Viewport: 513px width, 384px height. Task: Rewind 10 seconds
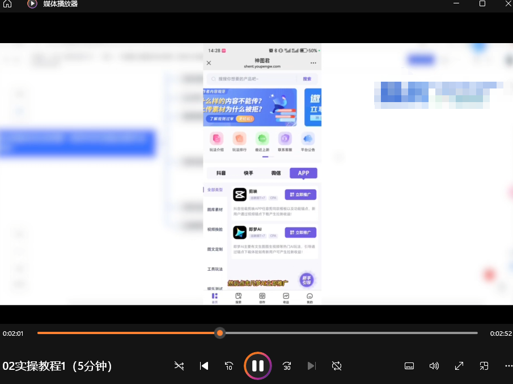229,366
